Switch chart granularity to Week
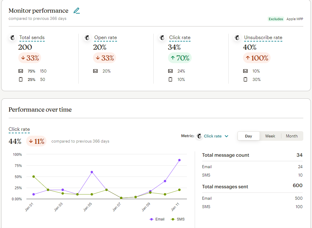Image resolution: width=312 pixels, height=228 pixels. (270, 136)
